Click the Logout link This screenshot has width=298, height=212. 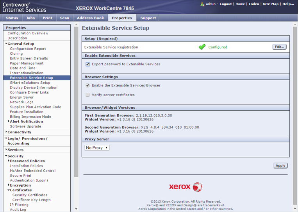coord(225,4)
